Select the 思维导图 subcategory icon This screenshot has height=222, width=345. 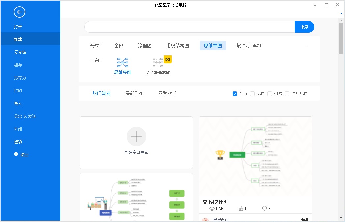123,62
